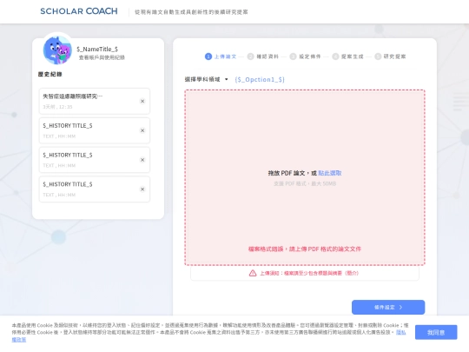Open the user avatar profile picture
The width and height of the screenshot is (469, 352).
57,50
